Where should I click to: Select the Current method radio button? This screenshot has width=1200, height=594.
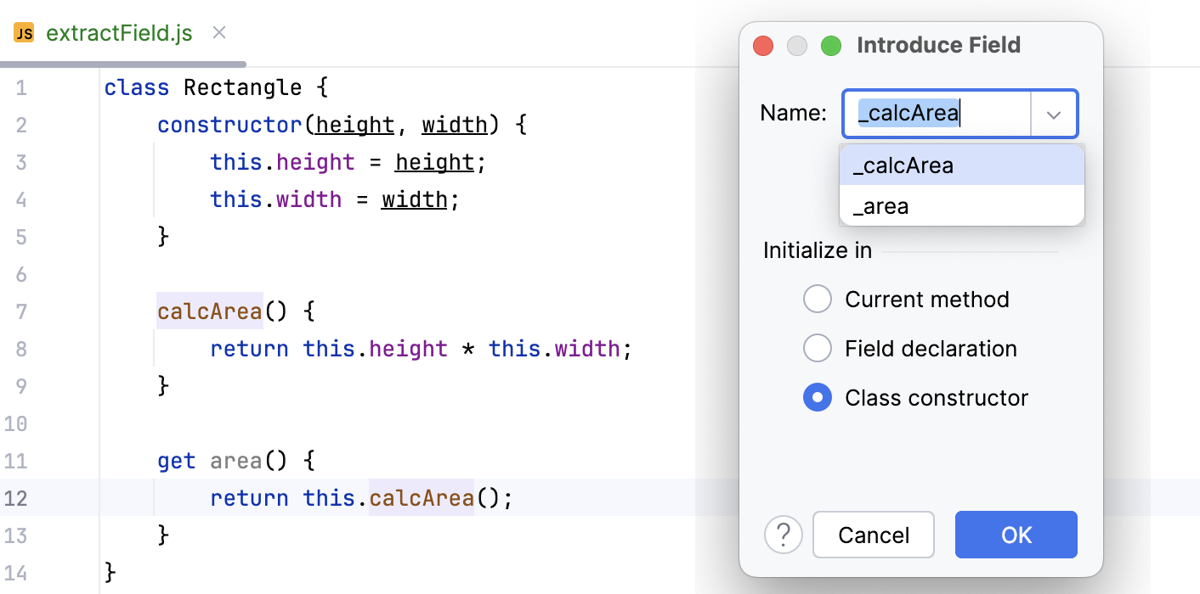click(x=817, y=299)
